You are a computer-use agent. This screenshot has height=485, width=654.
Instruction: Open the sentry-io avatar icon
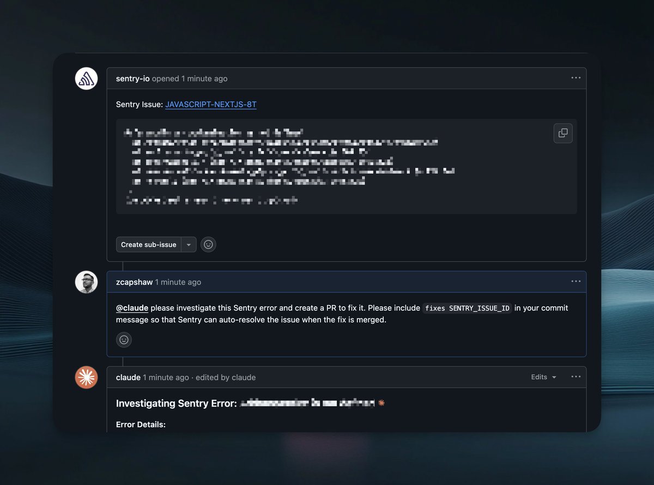86,78
